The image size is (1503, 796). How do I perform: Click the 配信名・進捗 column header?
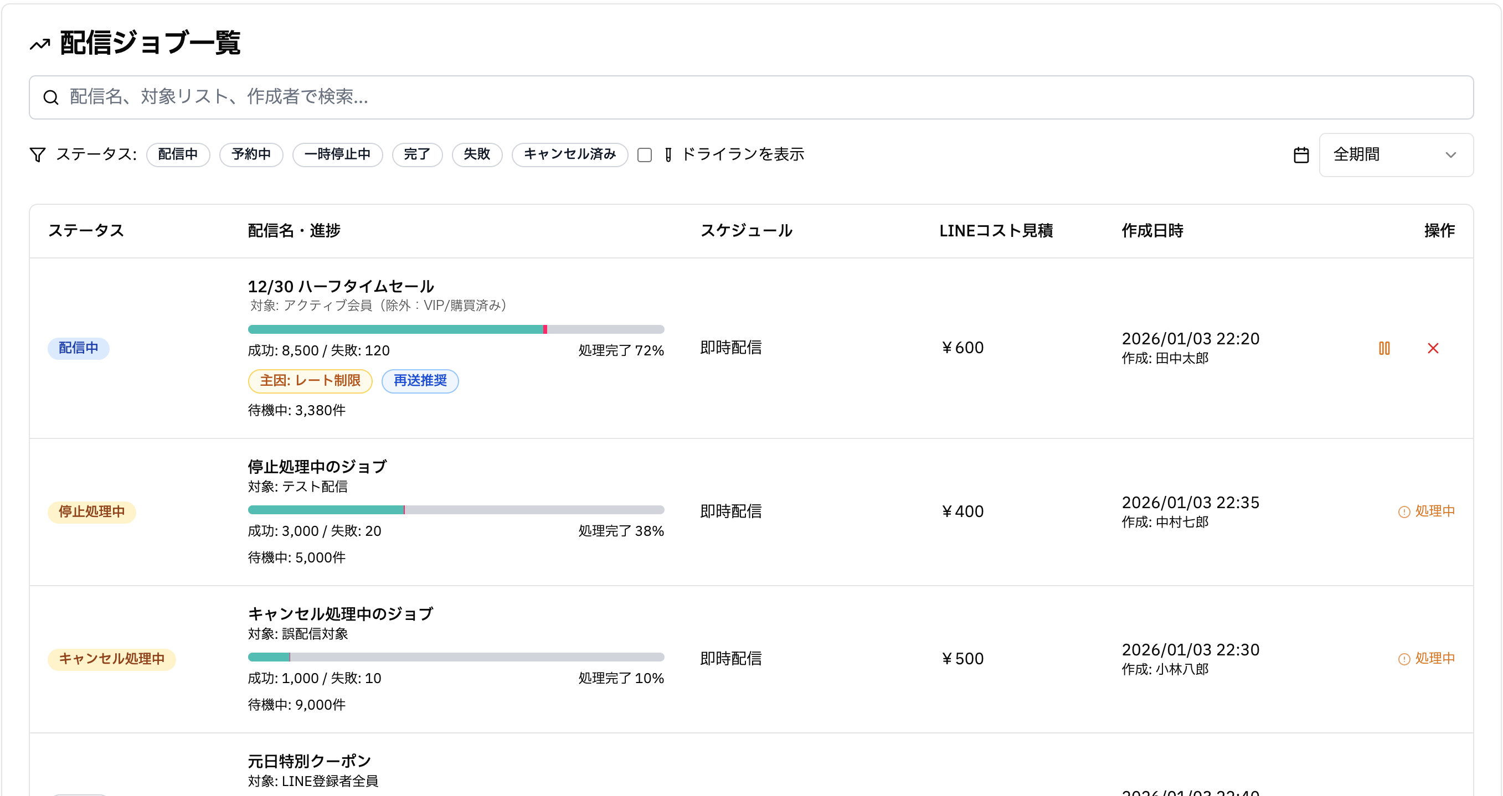[294, 231]
